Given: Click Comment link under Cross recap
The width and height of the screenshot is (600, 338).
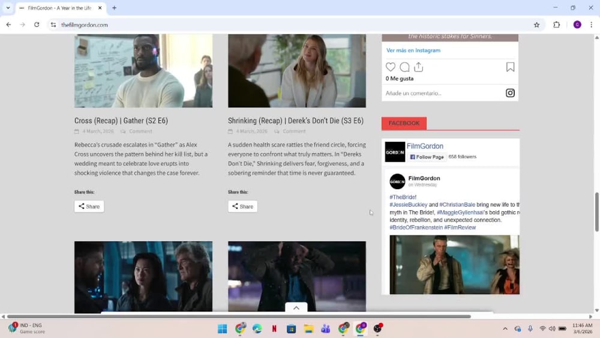Looking at the screenshot, I should [x=140, y=131].
